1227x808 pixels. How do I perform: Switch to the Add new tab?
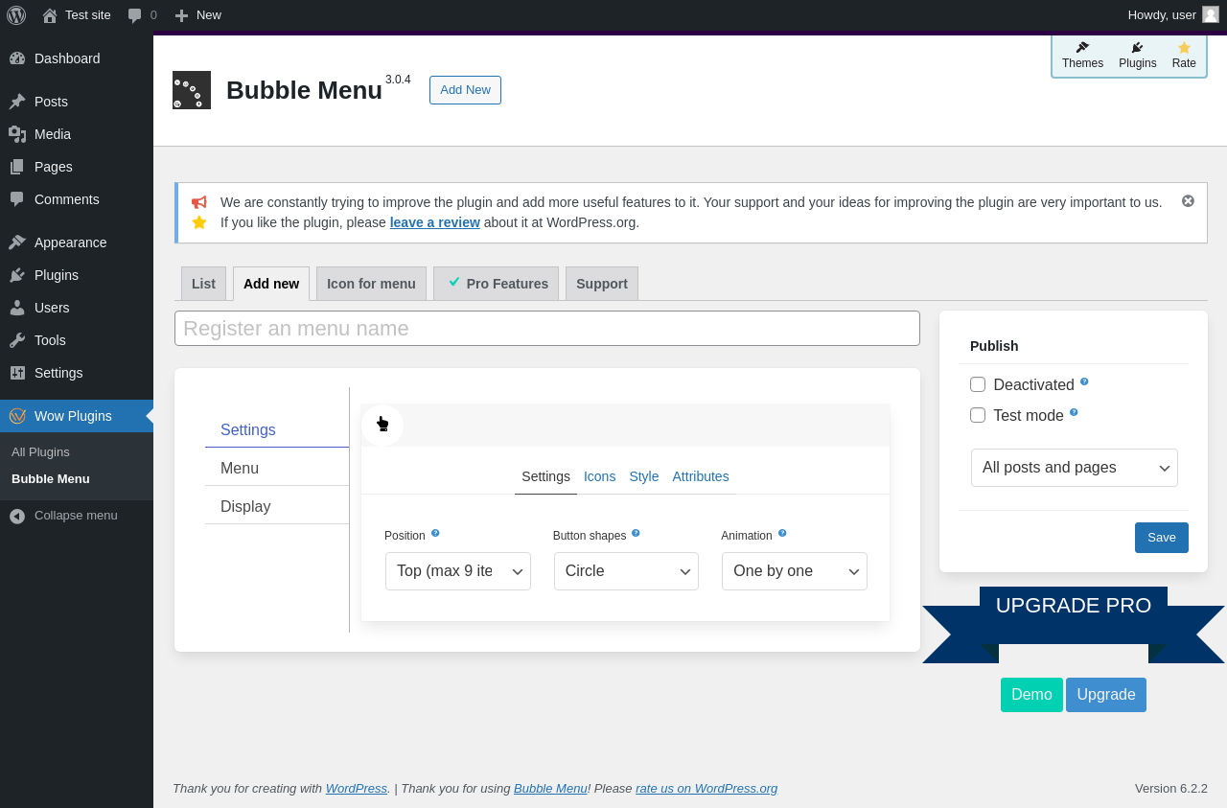point(271,284)
